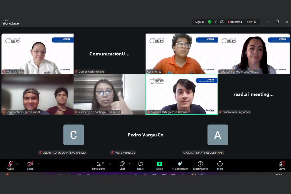Open the More options menu

click(x=220, y=165)
